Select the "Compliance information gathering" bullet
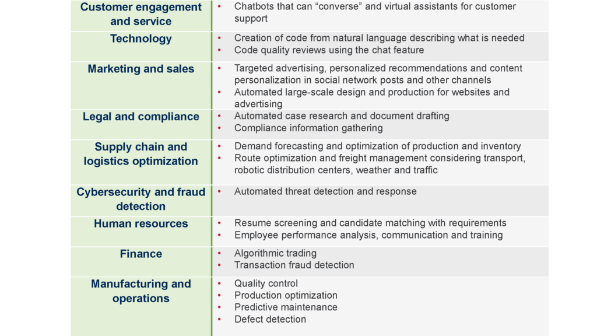Screen dimensions: 597x336 tap(308, 128)
